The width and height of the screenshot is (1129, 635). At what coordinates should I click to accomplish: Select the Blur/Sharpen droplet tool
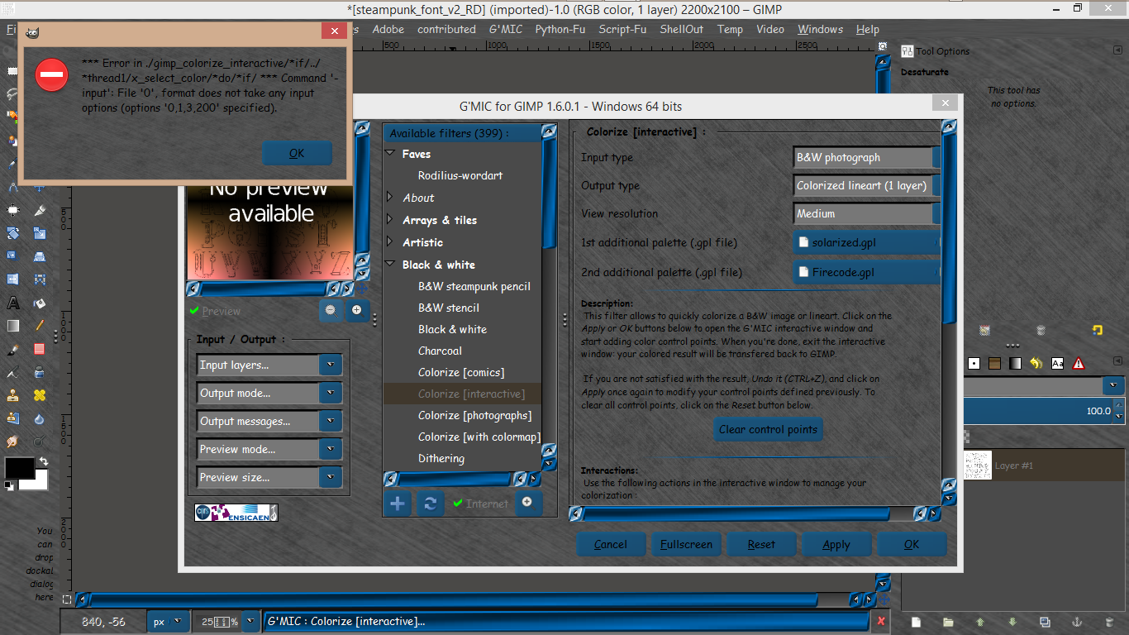(x=40, y=418)
